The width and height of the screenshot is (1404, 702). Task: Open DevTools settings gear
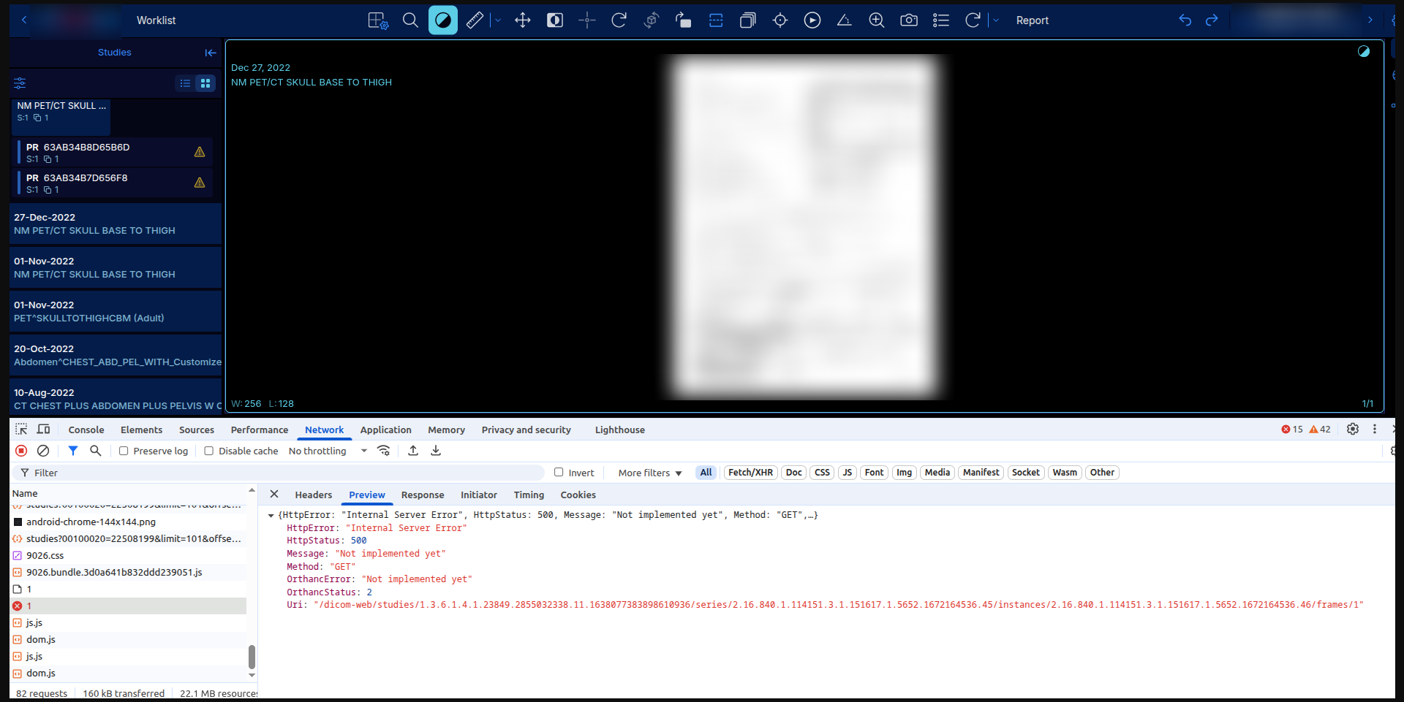[x=1353, y=430]
